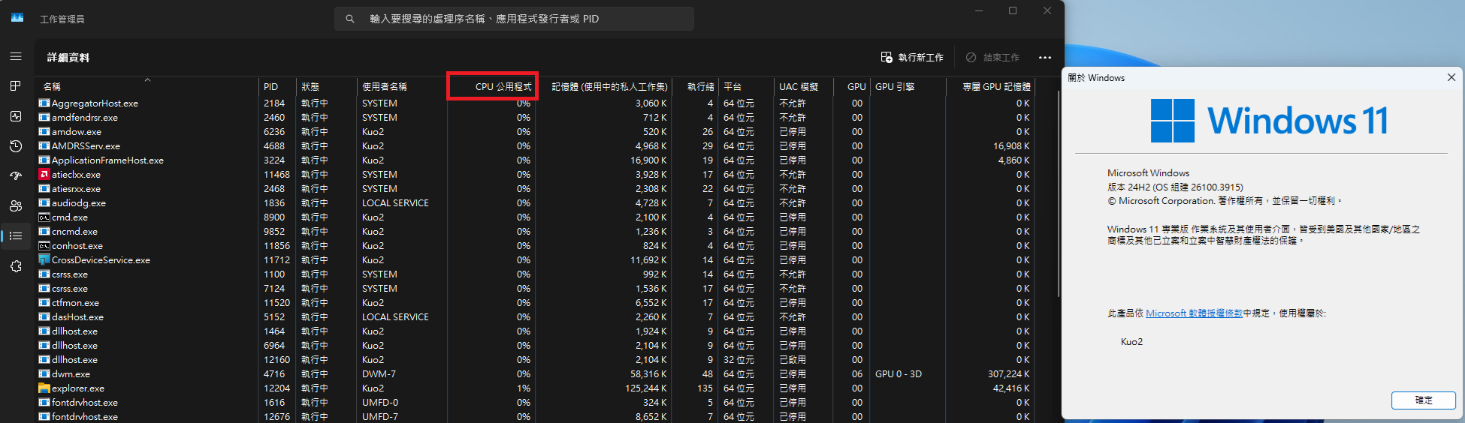Select the amdfendrsr.exe process row
This screenshot has height=423, width=1465.
click(536, 117)
